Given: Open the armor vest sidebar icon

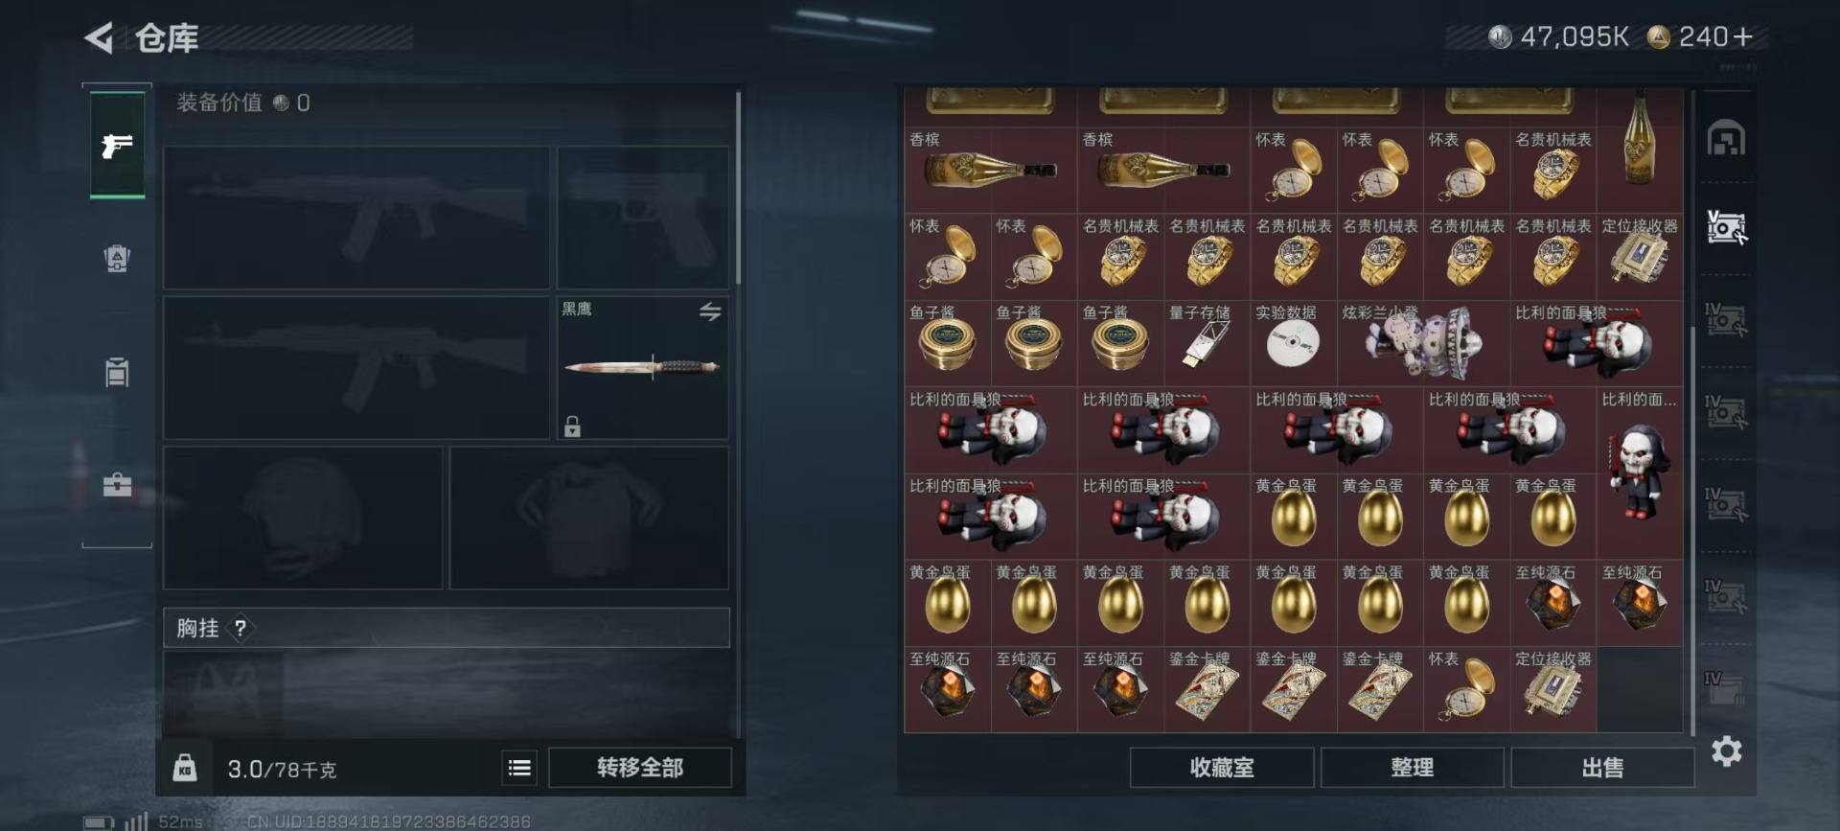Looking at the screenshot, I should coord(117,258).
